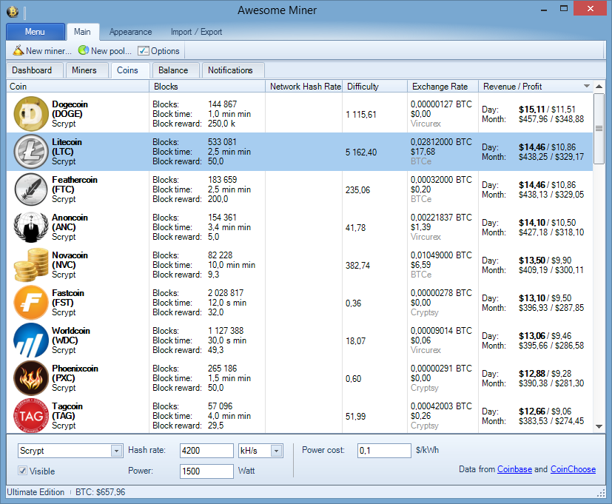
Task: Select the Litecoin (LTC) name text
Action: pos(67,147)
